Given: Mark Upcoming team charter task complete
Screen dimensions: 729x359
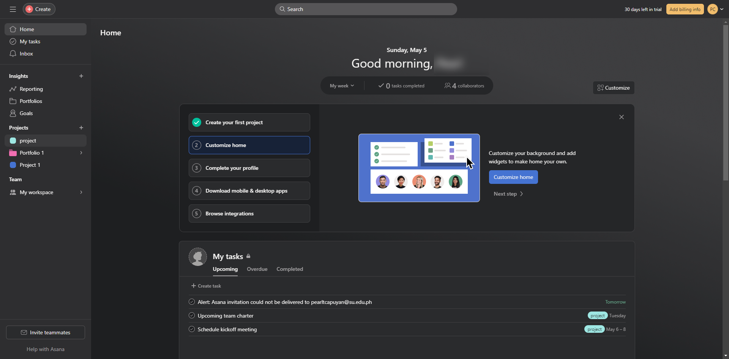Looking at the screenshot, I should 192,316.
